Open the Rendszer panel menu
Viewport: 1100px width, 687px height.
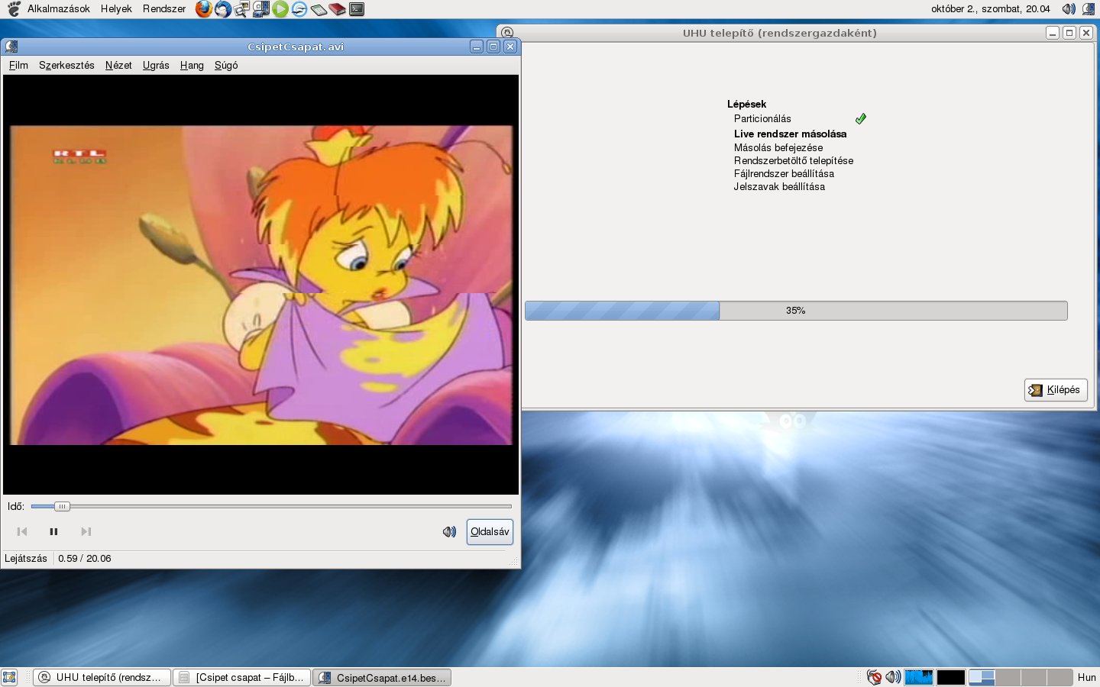[164, 9]
